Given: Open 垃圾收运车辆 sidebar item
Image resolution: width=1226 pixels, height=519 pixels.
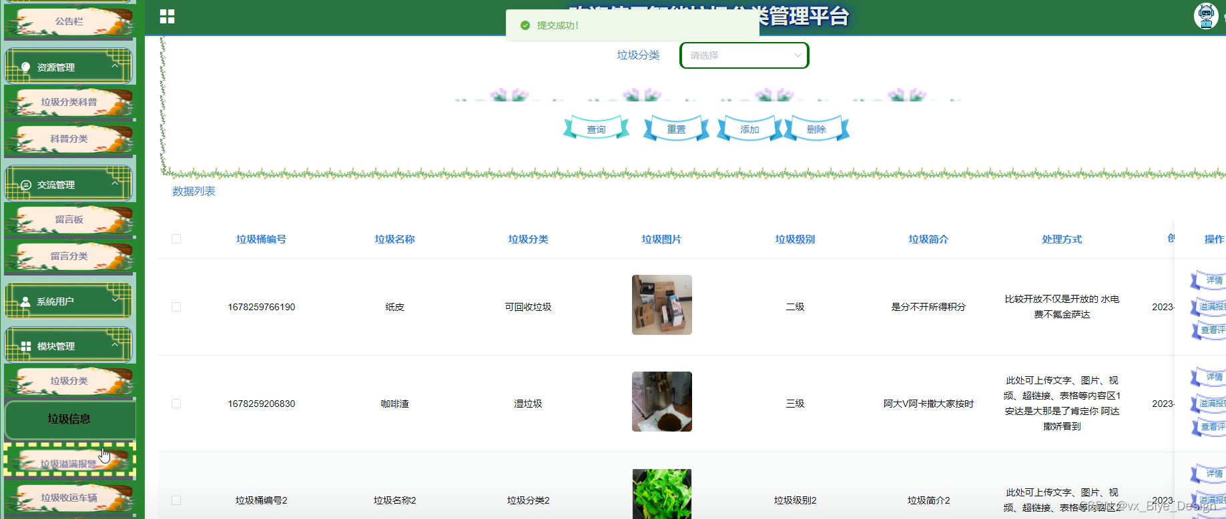Looking at the screenshot, I should pos(69,498).
